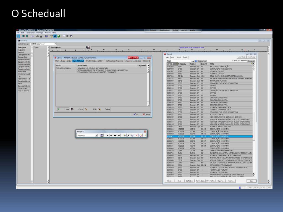Click the Navigator red X delete icon
This screenshot has height=212, width=283.
(137, 135)
